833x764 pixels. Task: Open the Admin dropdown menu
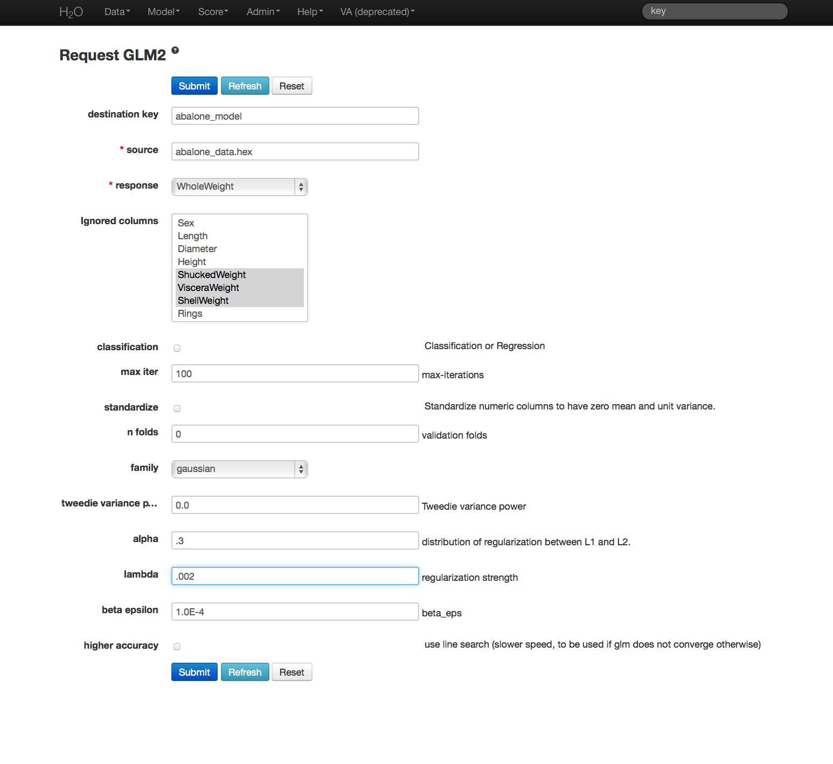tap(263, 12)
